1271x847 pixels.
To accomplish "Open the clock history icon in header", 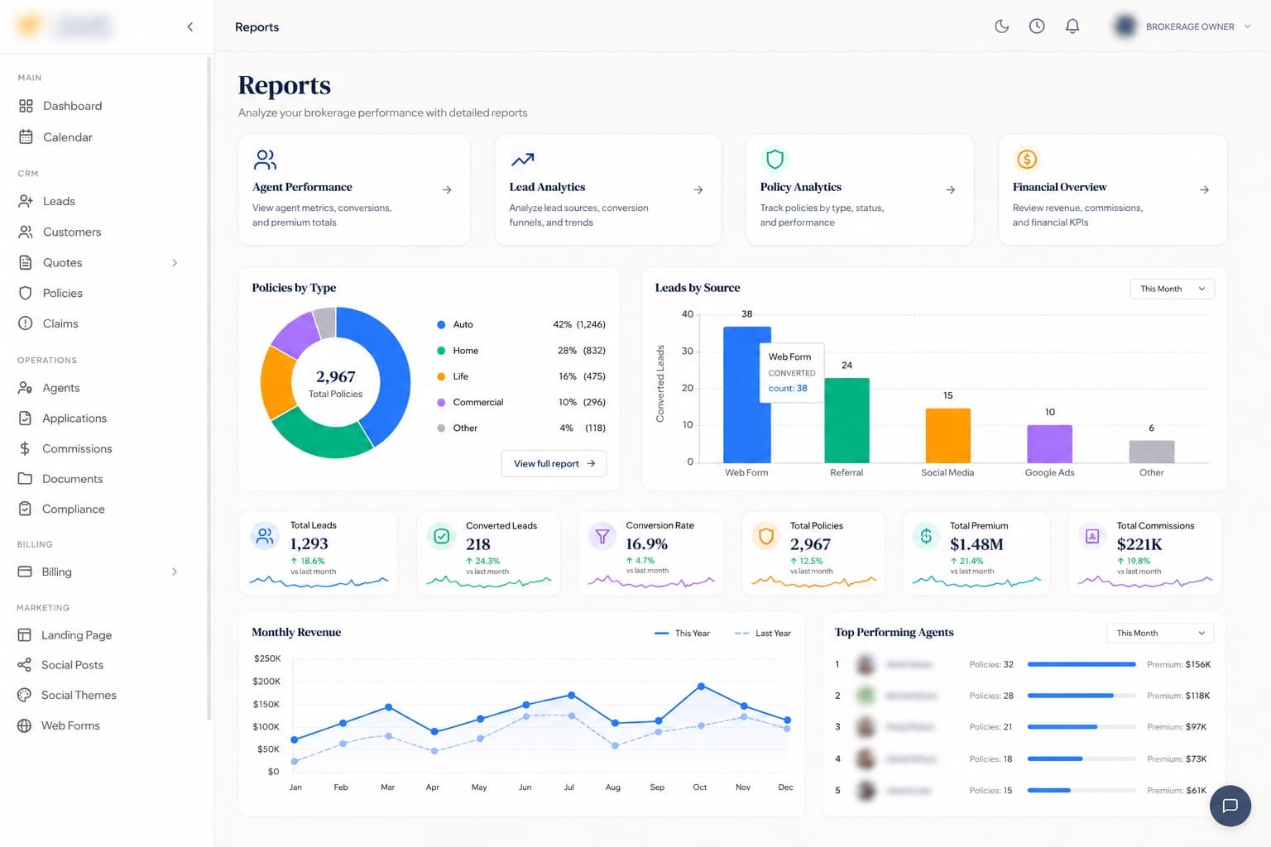I will [x=1037, y=26].
